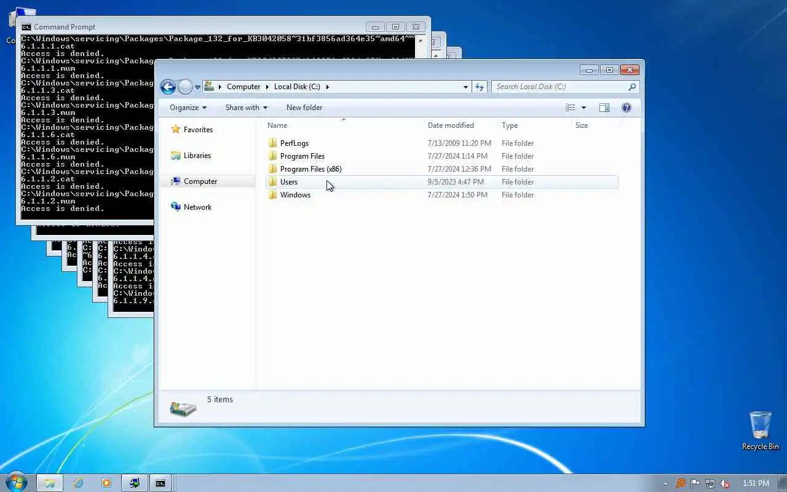This screenshot has height=492, width=787.
Task: Open the Windows Start menu orb
Action: pyautogui.click(x=17, y=483)
